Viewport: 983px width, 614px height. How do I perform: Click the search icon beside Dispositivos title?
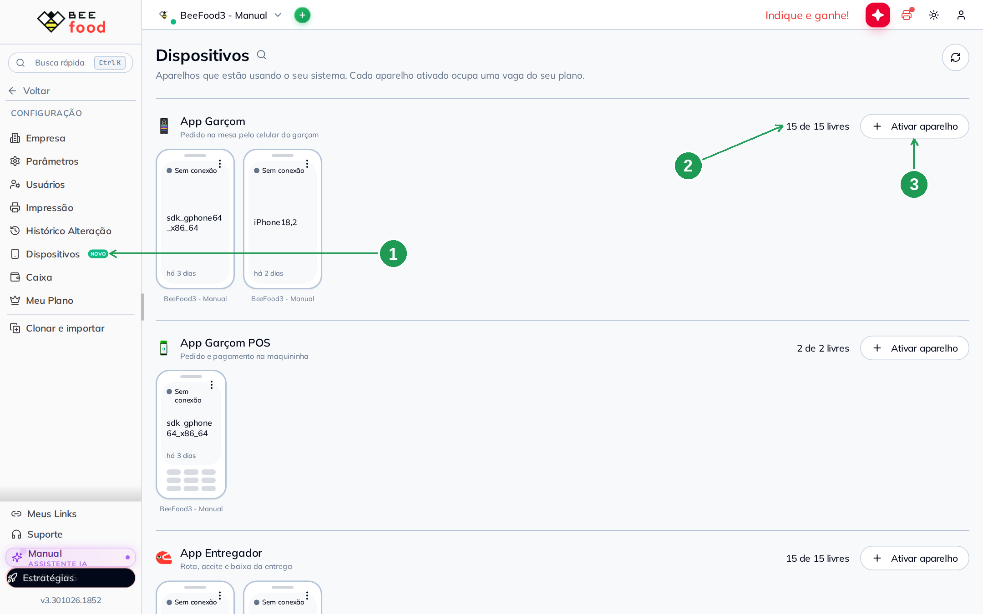click(x=261, y=55)
